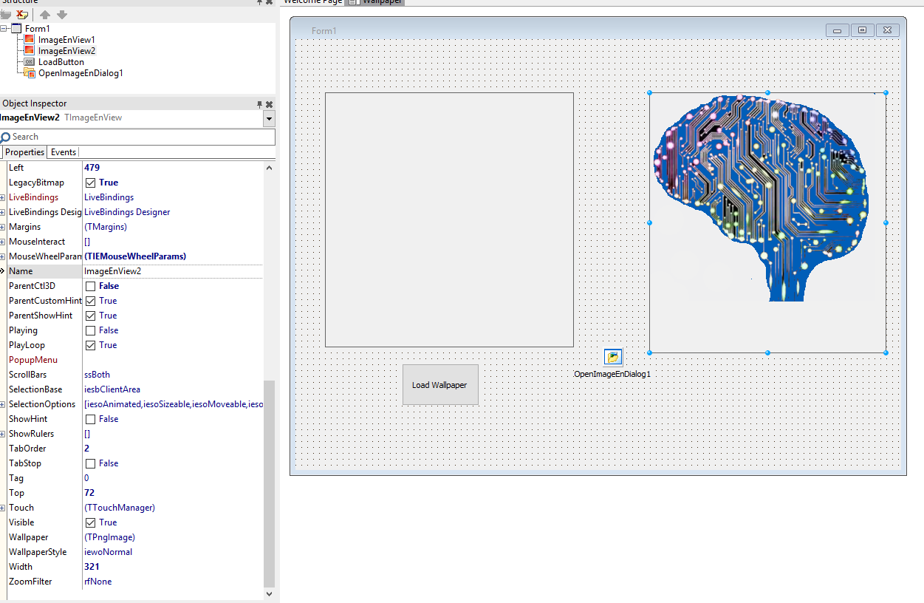Open the component selector dropdown in Object Inspector

coord(269,119)
